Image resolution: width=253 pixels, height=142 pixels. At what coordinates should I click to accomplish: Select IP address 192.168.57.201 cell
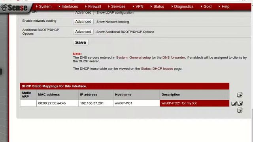click(96, 103)
